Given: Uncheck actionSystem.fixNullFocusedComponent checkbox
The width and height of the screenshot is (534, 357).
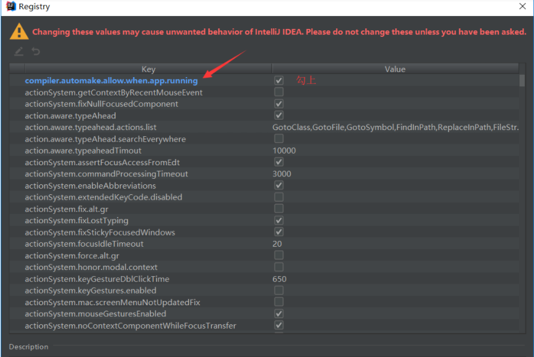Looking at the screenshot, I should pos(279,104).
